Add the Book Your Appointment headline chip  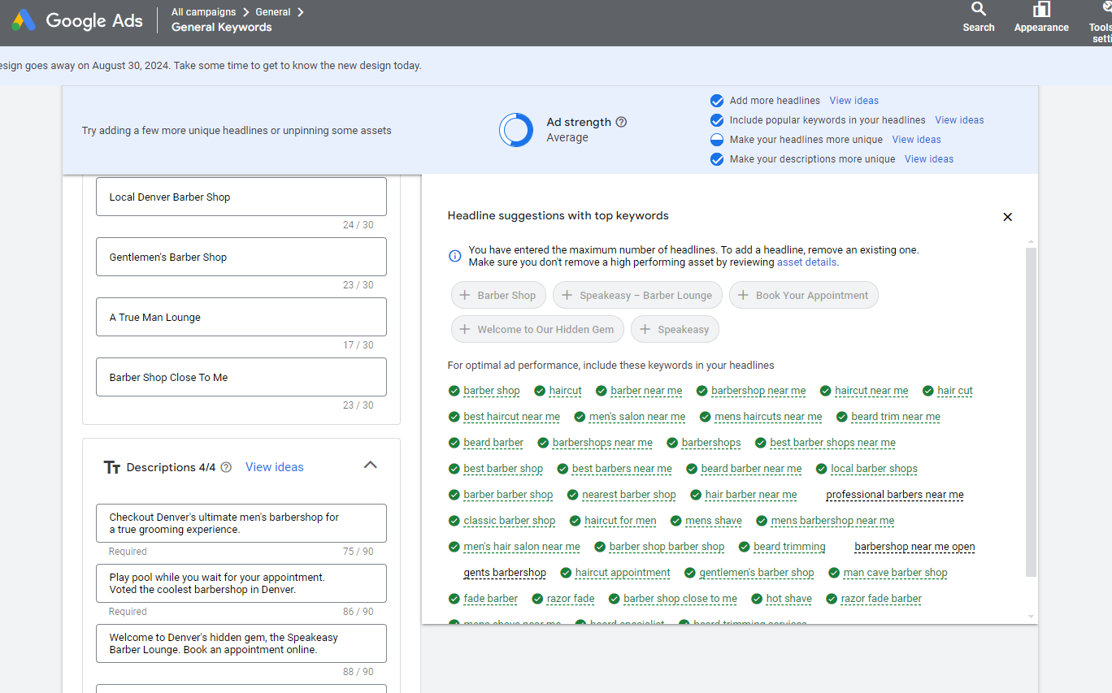[x=803, y=295]
